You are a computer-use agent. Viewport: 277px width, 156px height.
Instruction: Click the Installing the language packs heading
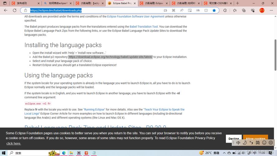click(x=63, y=45)
